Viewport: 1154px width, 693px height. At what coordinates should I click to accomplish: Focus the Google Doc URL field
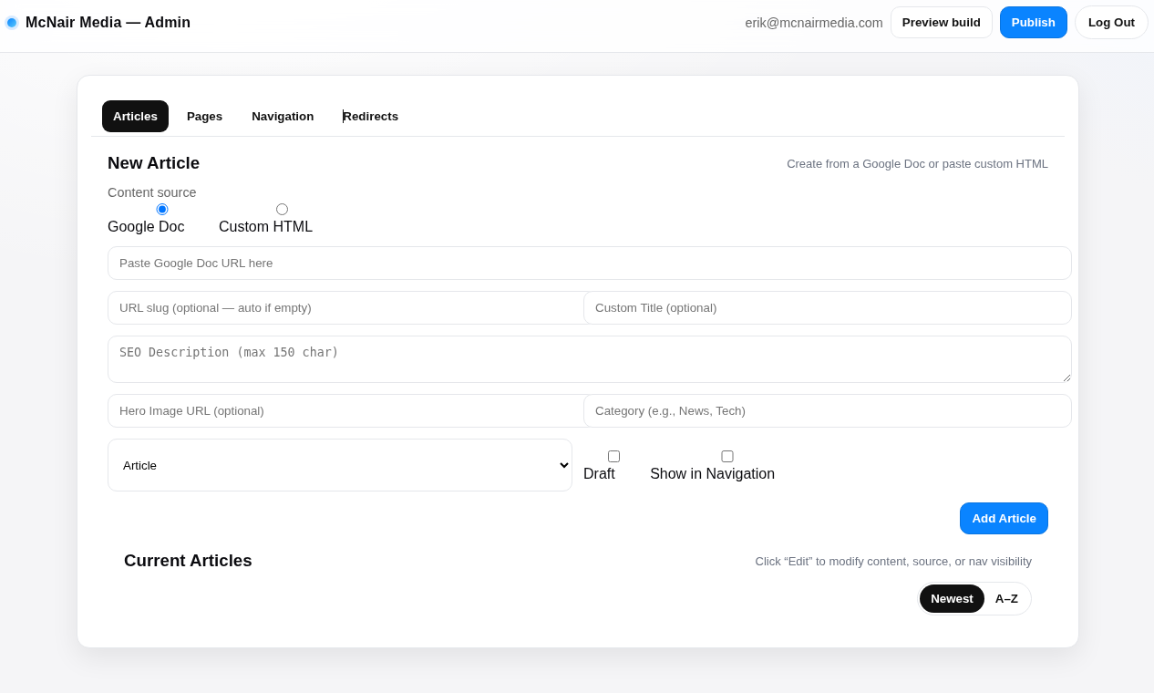tap(589, 264)
